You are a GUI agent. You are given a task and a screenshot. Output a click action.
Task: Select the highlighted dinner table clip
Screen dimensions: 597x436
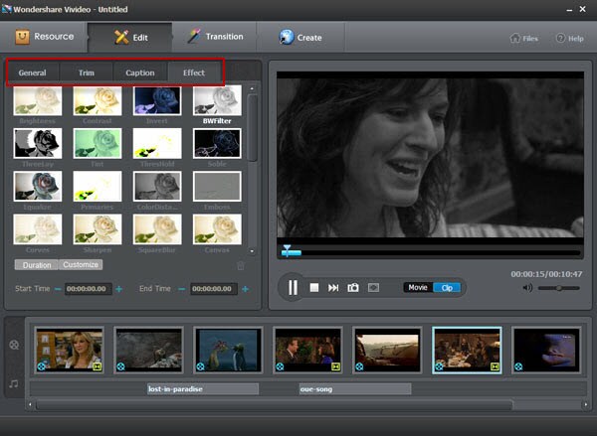tap(467, 350)
